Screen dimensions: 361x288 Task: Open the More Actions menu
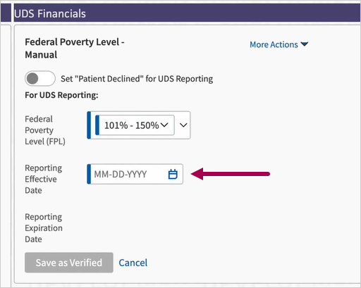pos(279,44)
